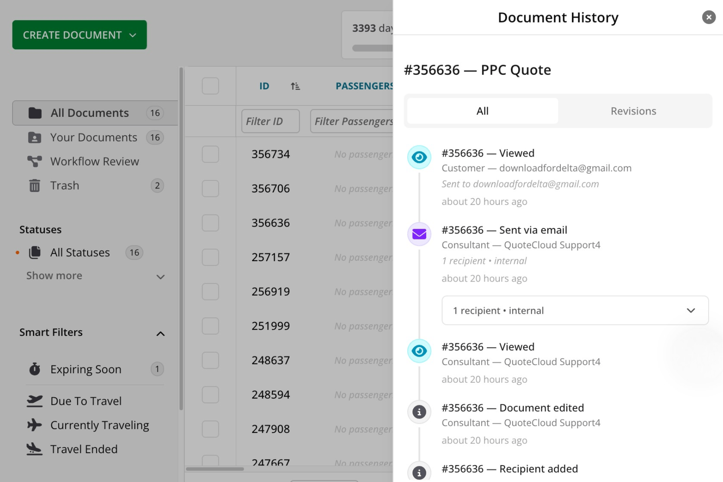Click the eye icon of consultant Viewed event
Screen dimensions: 723x482
[419, 351]
